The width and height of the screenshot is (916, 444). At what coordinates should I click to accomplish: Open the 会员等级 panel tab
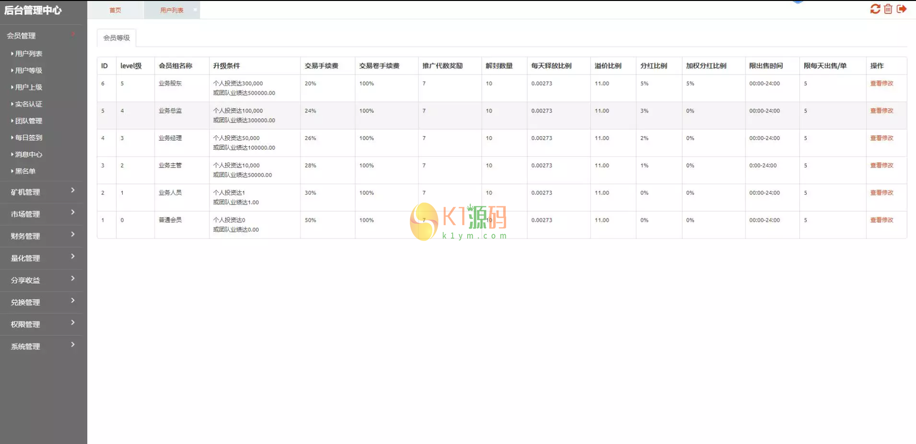pos(117,38)
